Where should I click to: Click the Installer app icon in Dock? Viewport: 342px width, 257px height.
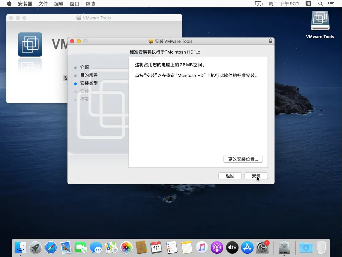coord(284,247)
